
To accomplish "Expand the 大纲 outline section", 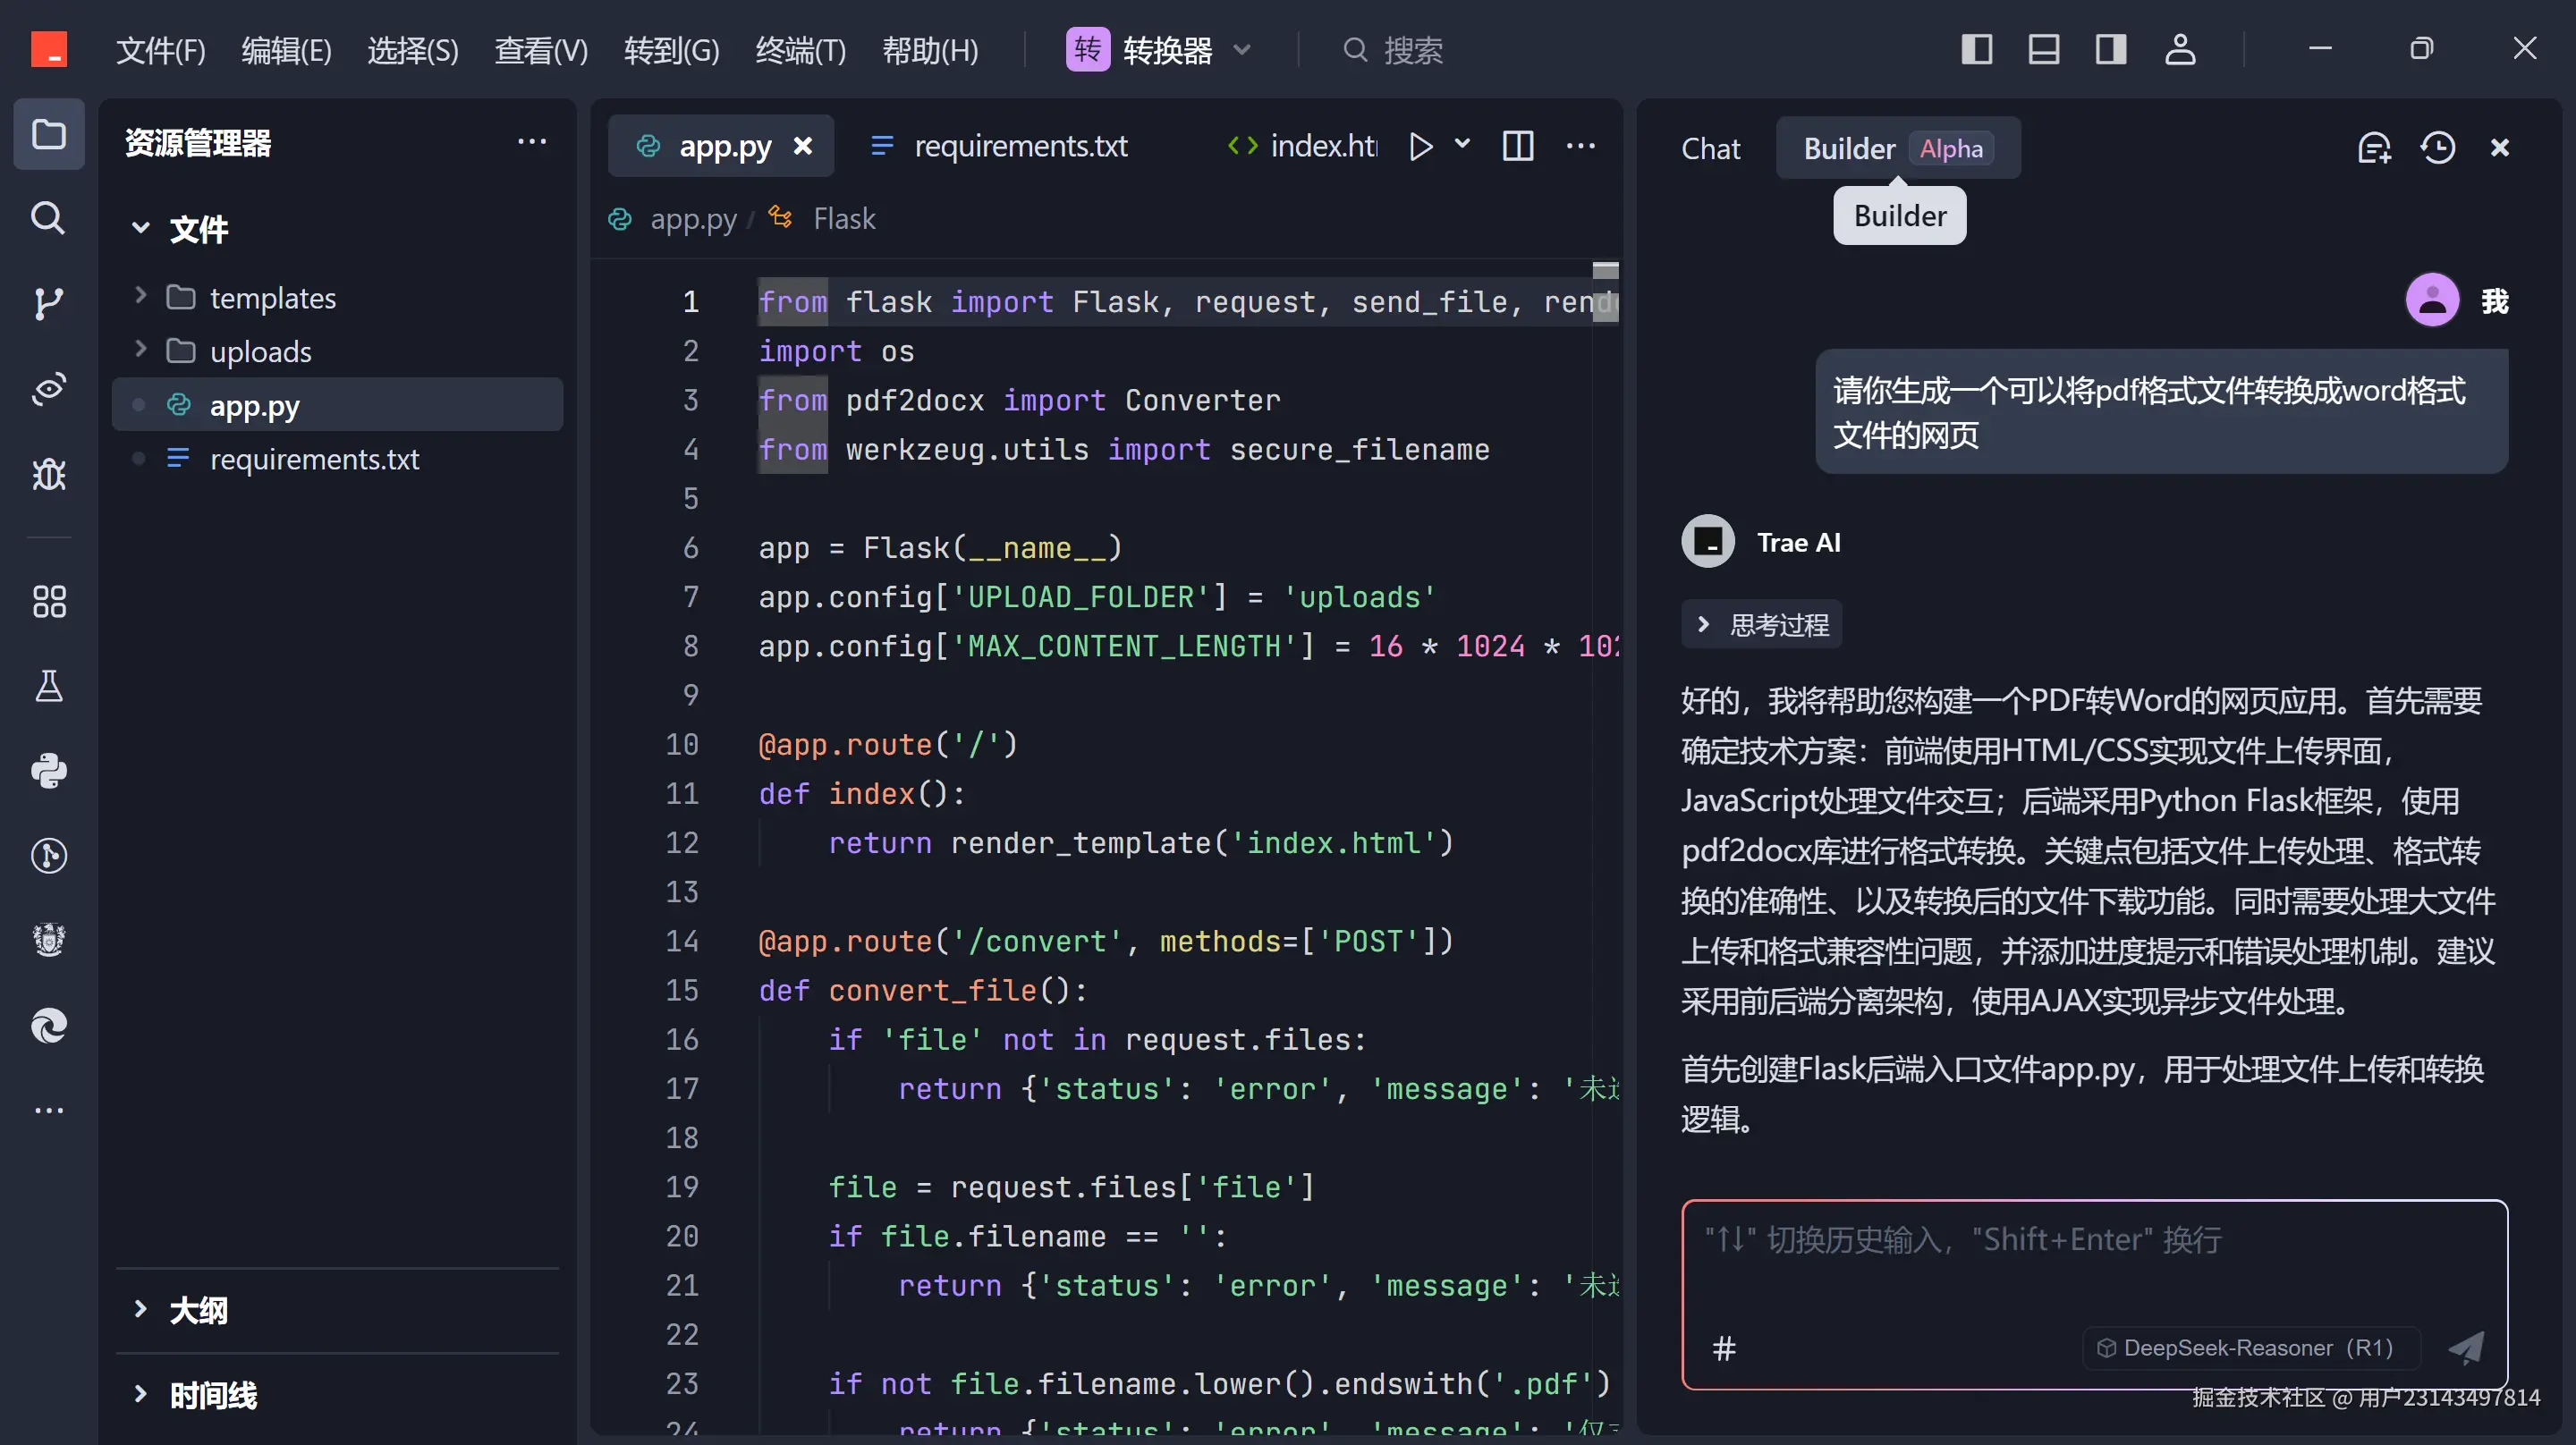I will (337, 1309).
